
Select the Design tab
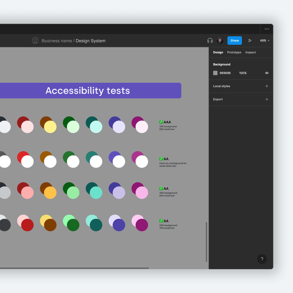[218, 52]
